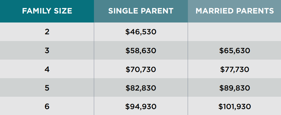Screen dimensions: 281x115
Task: Select the SINGLE PARENT column header
Action: coord(141,11)
